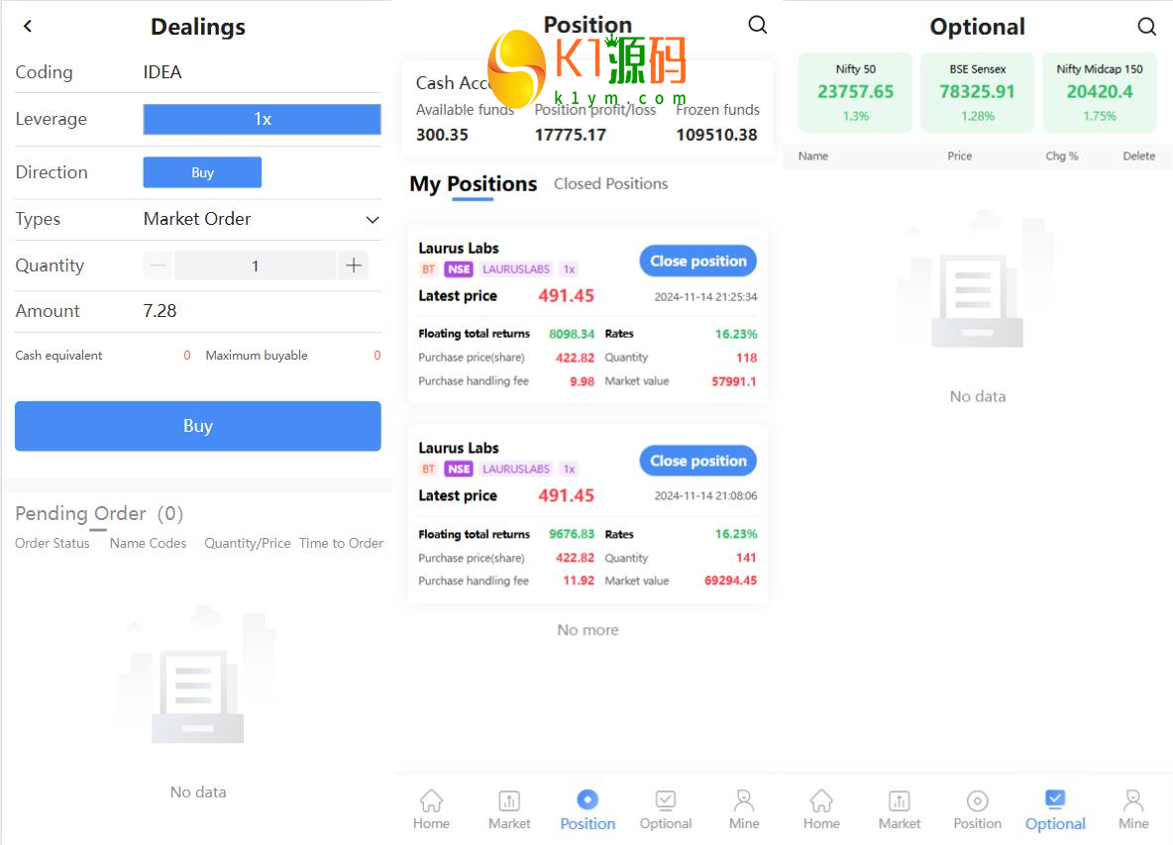This screenshot has height=845, width=1173.
Task: Open the Pending Order (0) tab
Action: point(99,514)
